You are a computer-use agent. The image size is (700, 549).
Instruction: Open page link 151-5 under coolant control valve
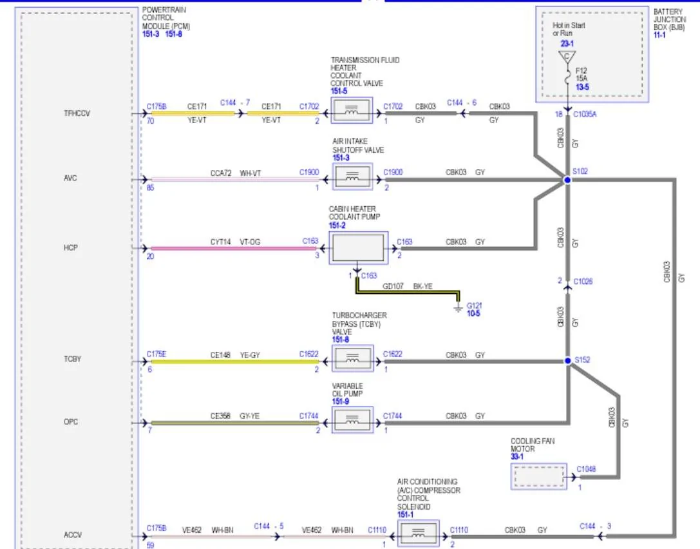(339, 91)
